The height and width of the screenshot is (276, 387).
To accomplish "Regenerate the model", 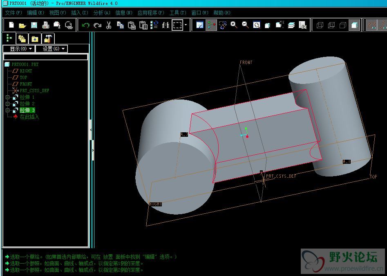I will tap(155, 25).
